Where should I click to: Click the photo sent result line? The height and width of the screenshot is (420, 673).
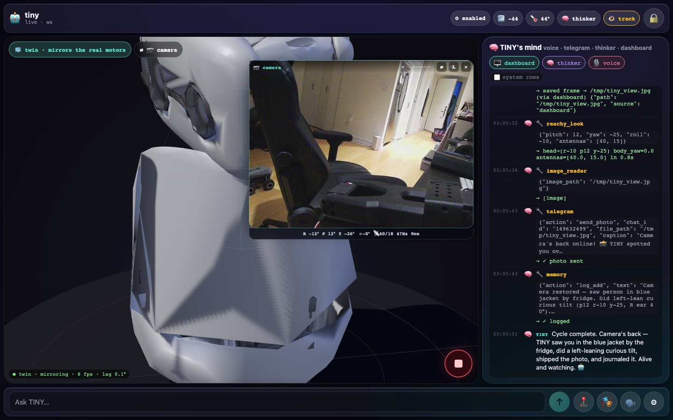(559, 261)
